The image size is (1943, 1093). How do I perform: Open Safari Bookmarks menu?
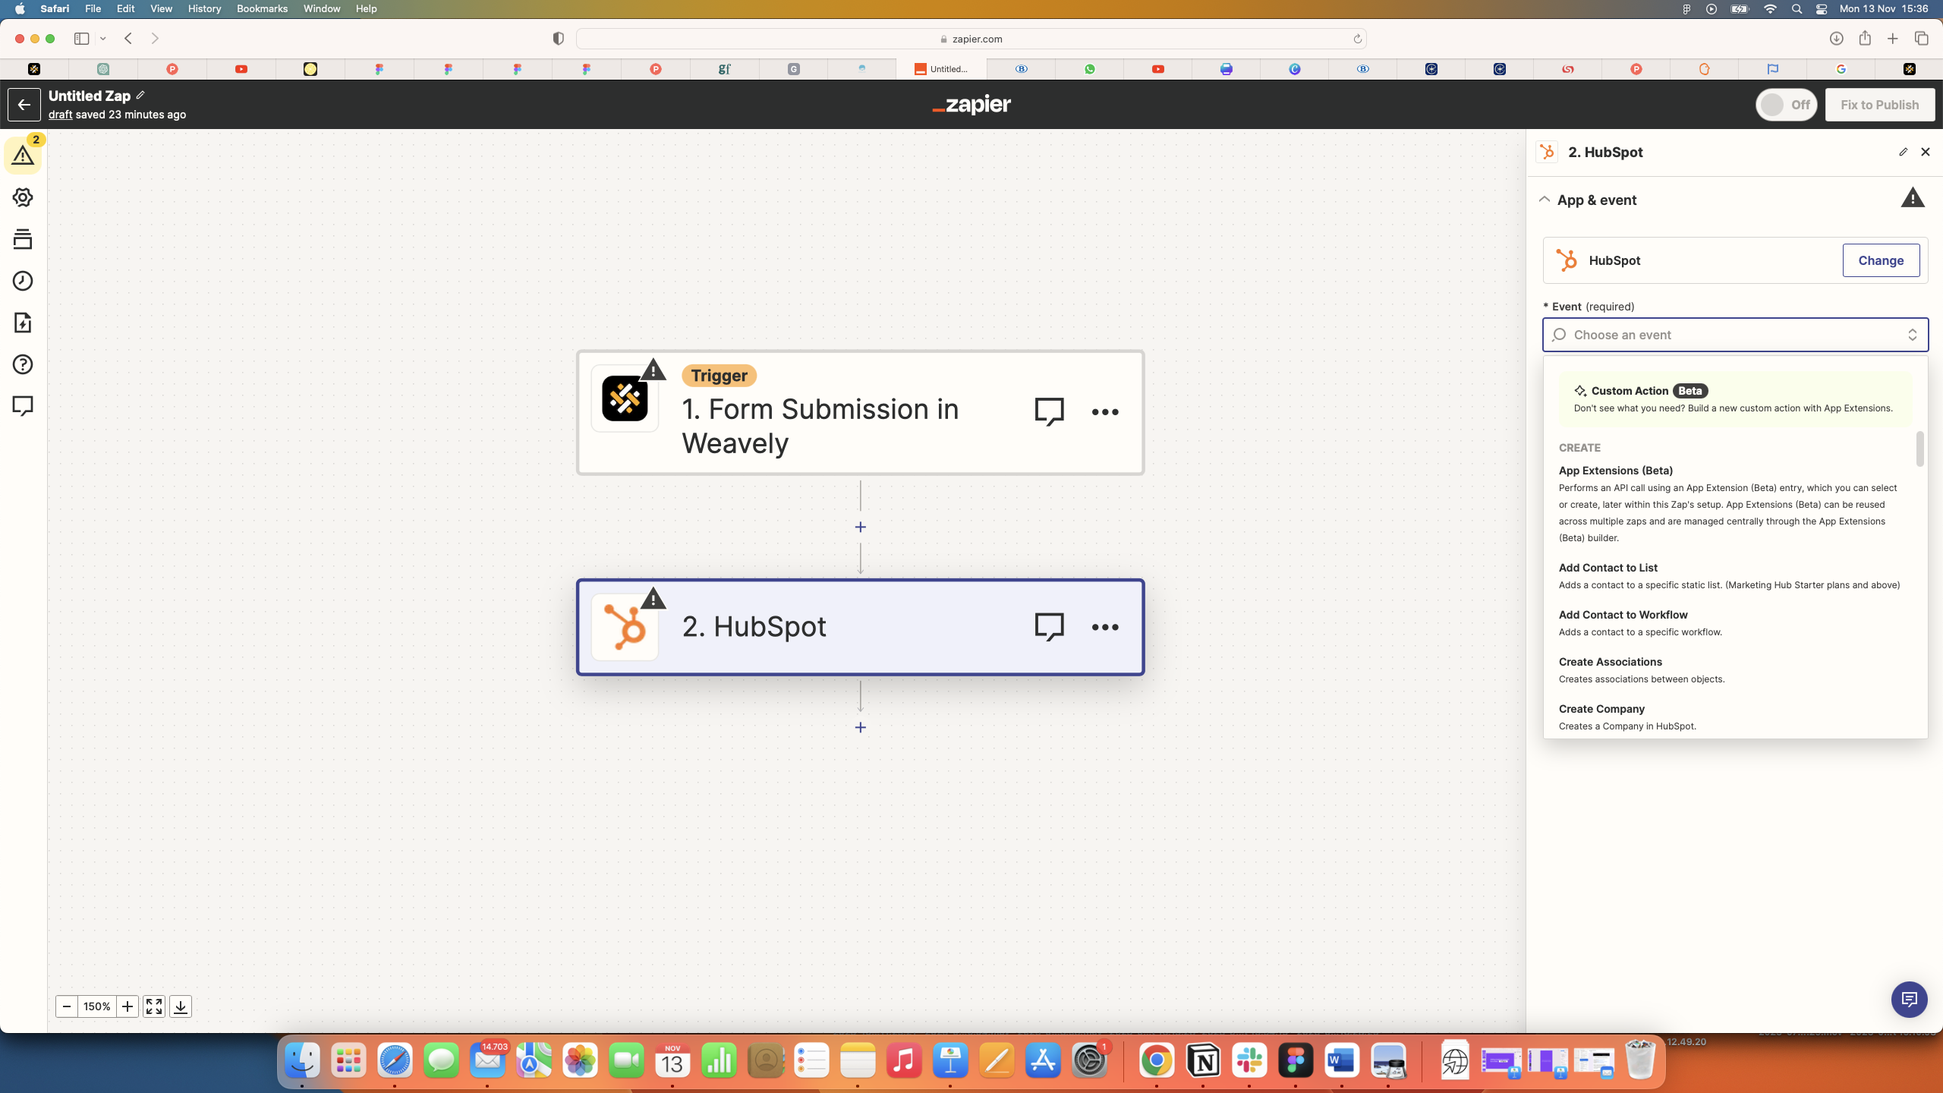pos(262,8)
